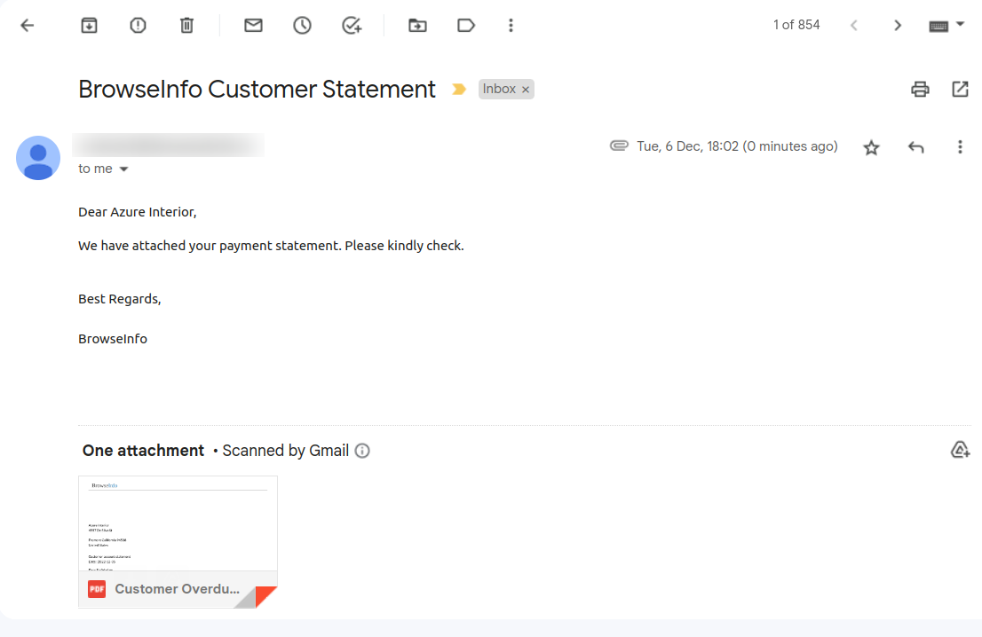Open the Customer Overdue PDF attachment

[178, 542]
